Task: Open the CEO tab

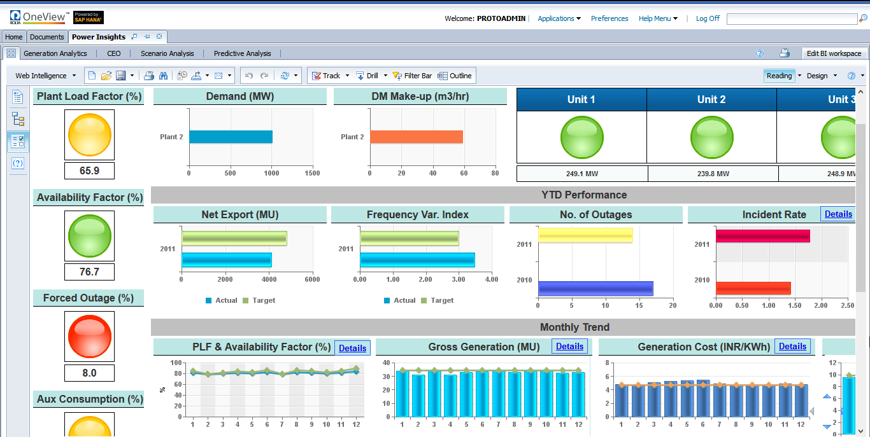Action: coord(114,53)
